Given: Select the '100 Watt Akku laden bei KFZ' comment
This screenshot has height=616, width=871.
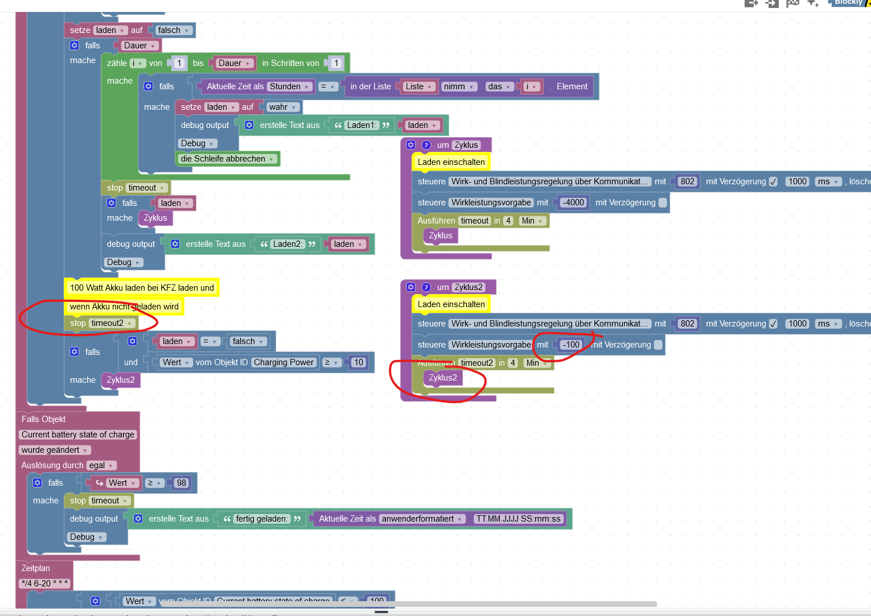Looking at the screenshot, I should click(x=142, y=288).
